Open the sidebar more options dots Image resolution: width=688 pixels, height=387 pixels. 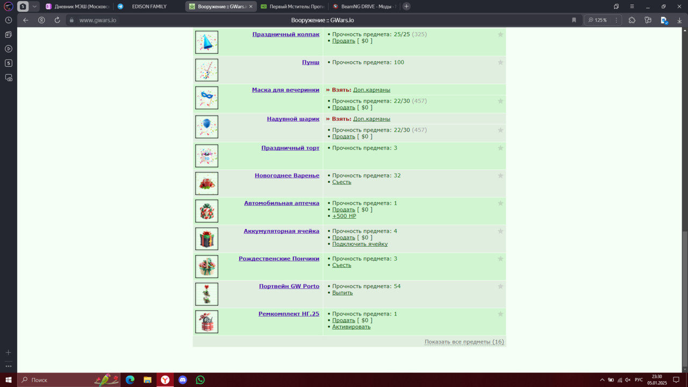coord(9,366)
